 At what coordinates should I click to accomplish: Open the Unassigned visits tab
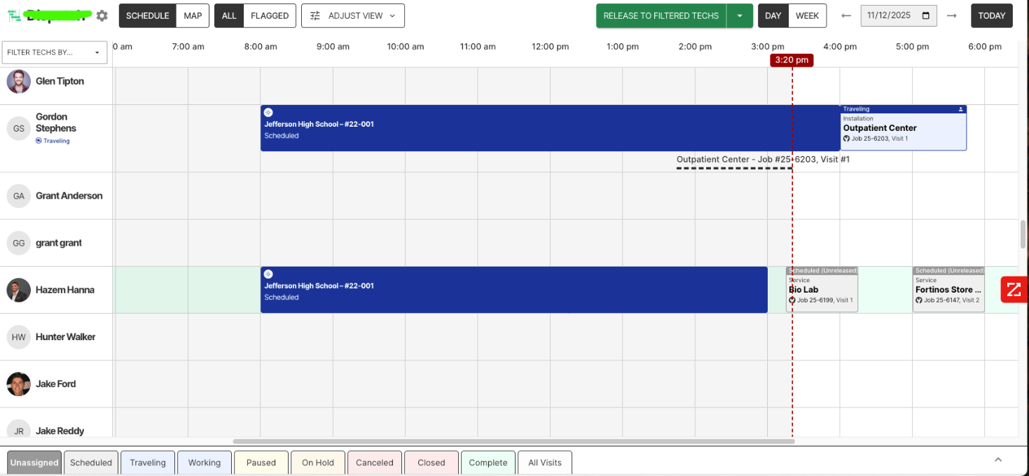click(x=34, y=463)
